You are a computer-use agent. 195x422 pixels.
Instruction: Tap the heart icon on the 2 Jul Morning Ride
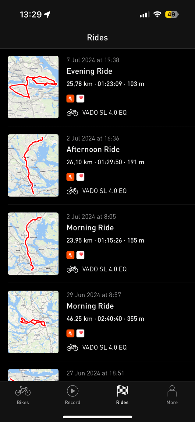(x=80, y=255)
